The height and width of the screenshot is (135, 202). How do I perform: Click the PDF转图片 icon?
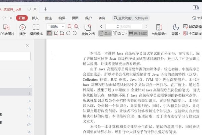click(6, 28)
